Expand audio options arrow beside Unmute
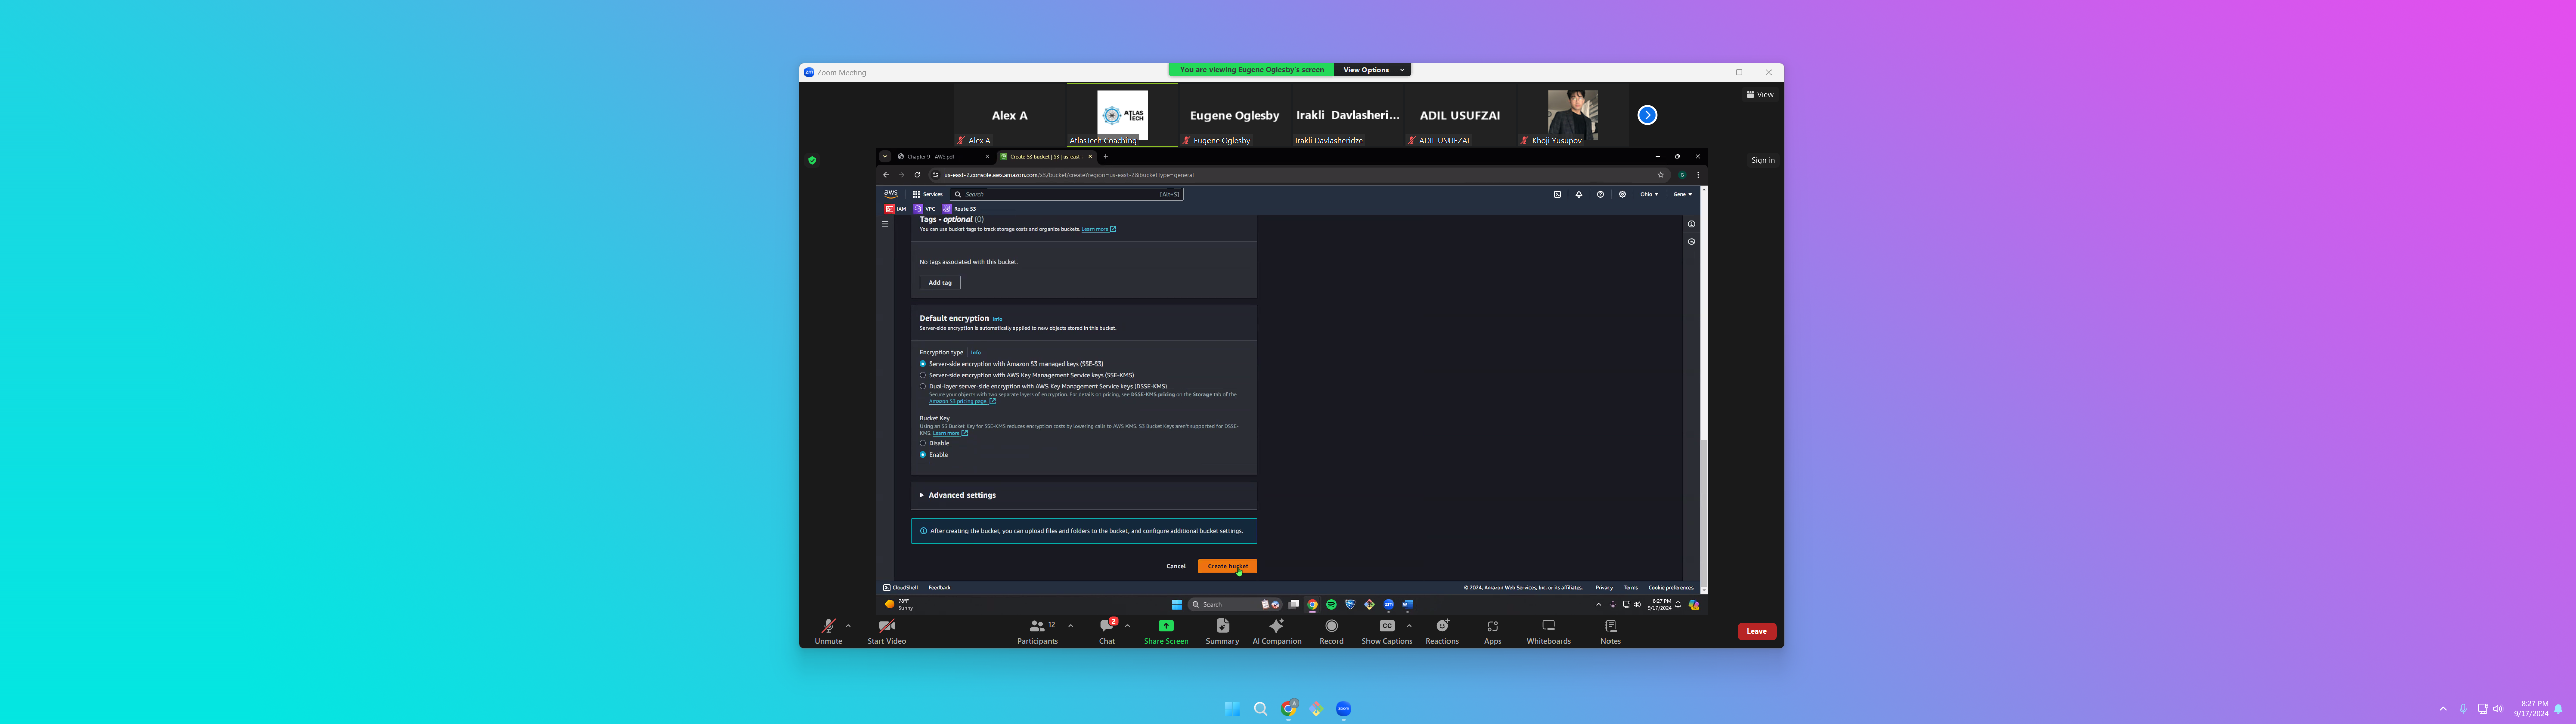Image resolution: width=2576 pixels, height=724 pixels. [848, 626]
